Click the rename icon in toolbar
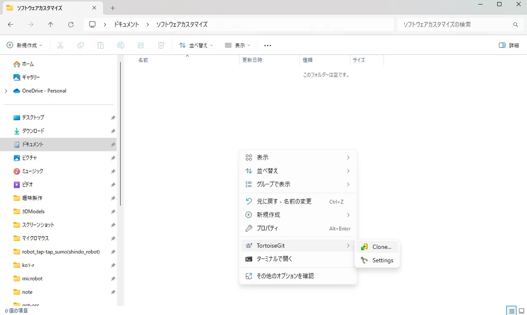Image resolution: width=527 pixels, height=315 pixels. pos(121,45)
